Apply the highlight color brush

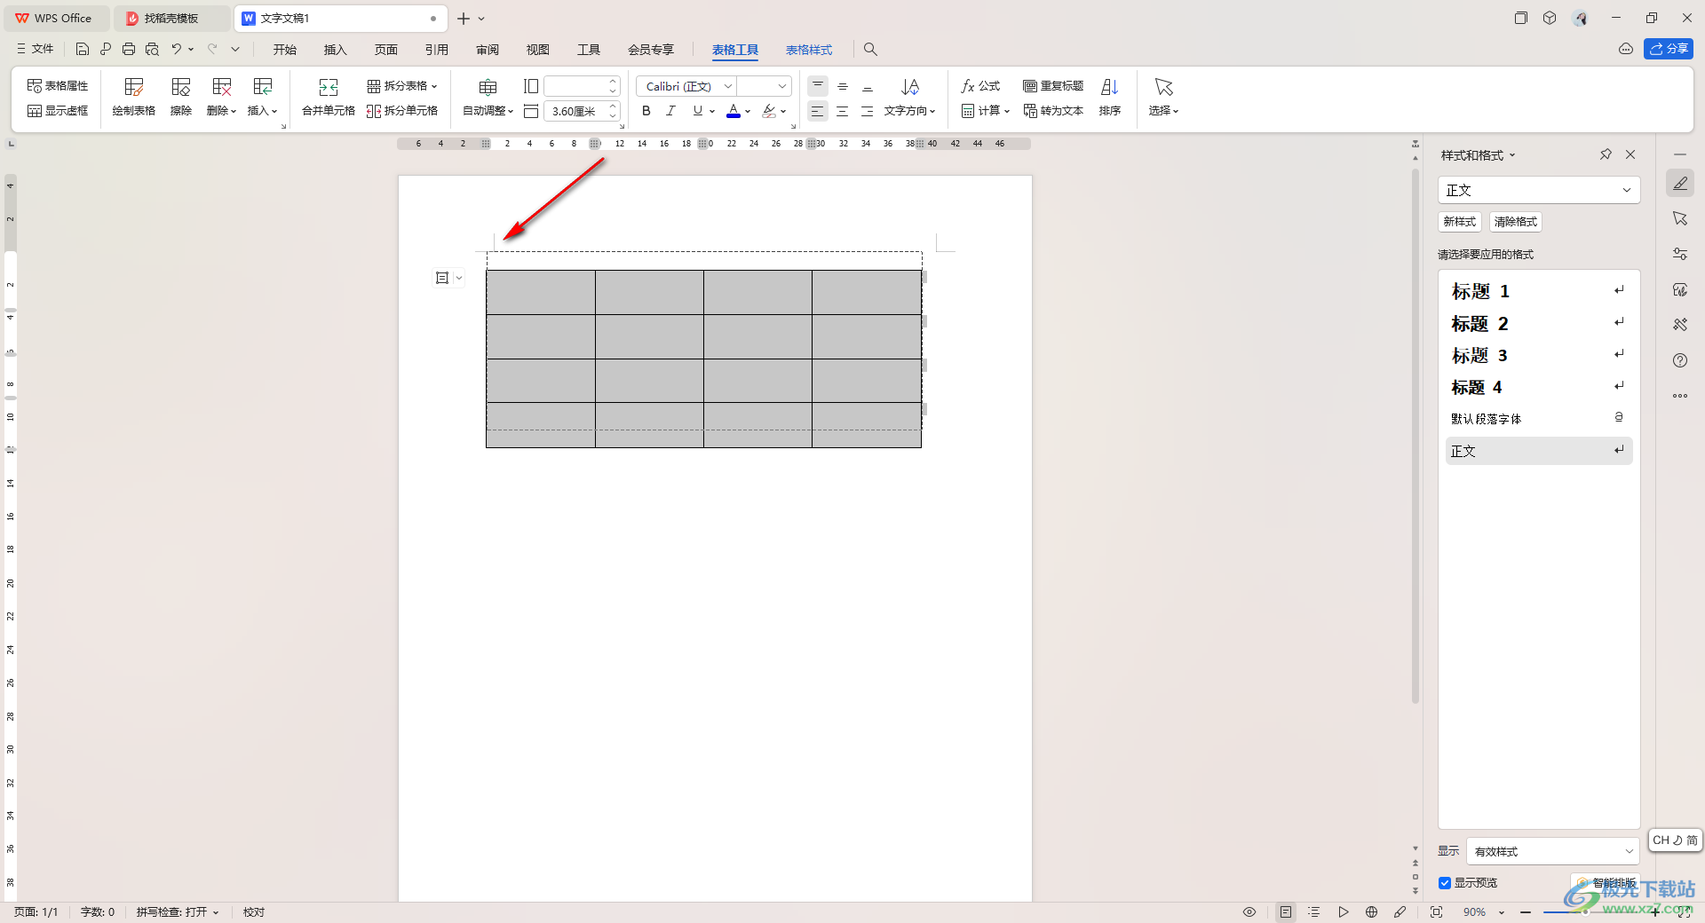click(x=769, y=111)
